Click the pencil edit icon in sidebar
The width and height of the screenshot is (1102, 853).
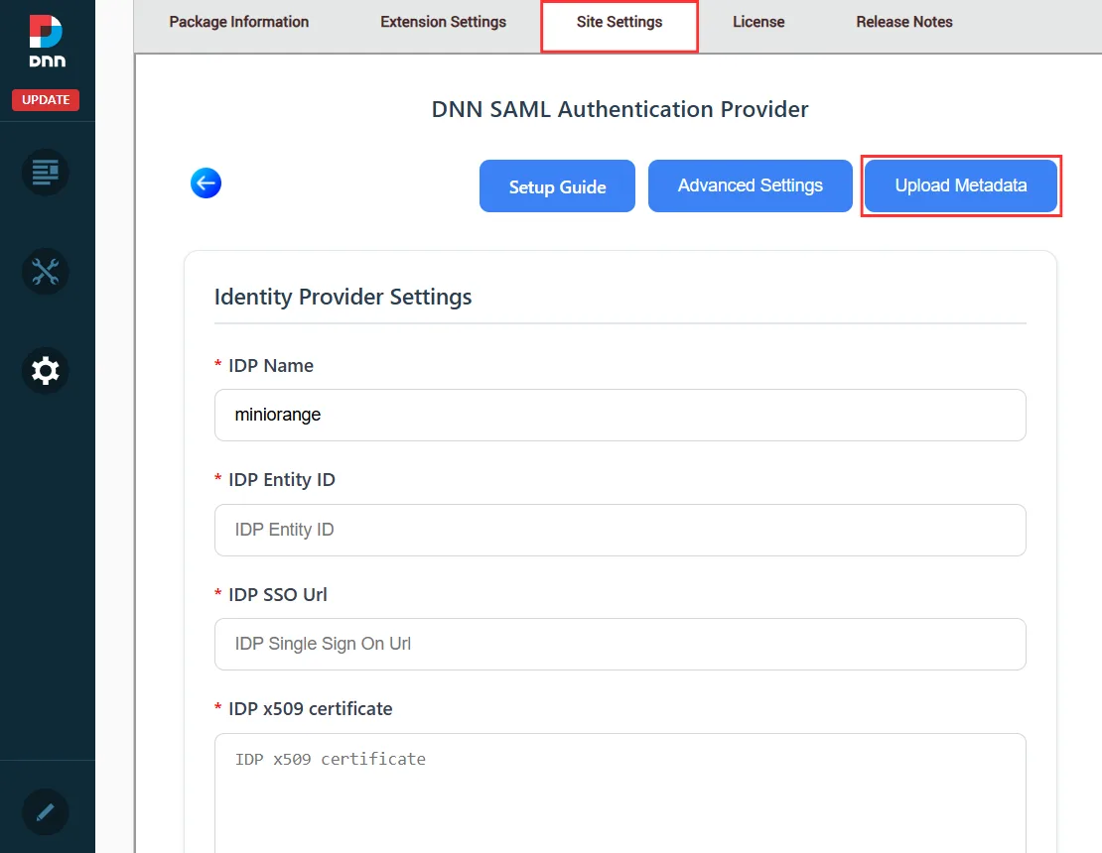pos(46,812)
